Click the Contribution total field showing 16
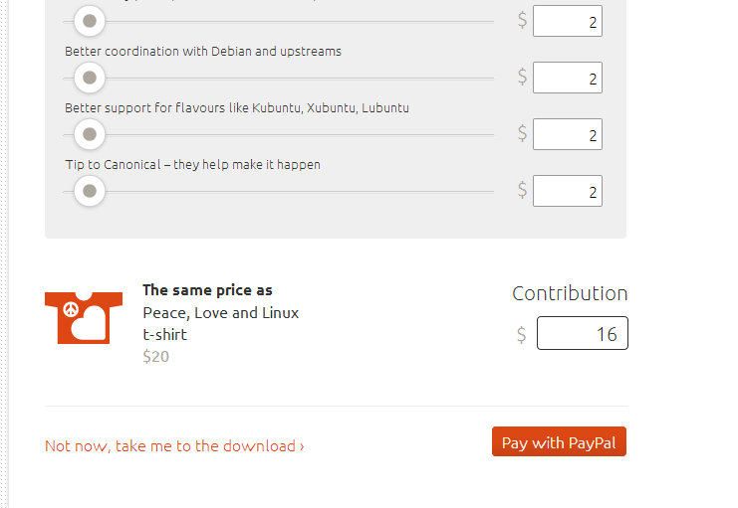 [x=583, y=333]
